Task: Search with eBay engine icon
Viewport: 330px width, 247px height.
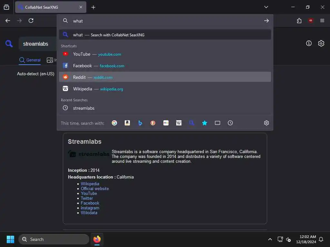Action: click(166, 123)
